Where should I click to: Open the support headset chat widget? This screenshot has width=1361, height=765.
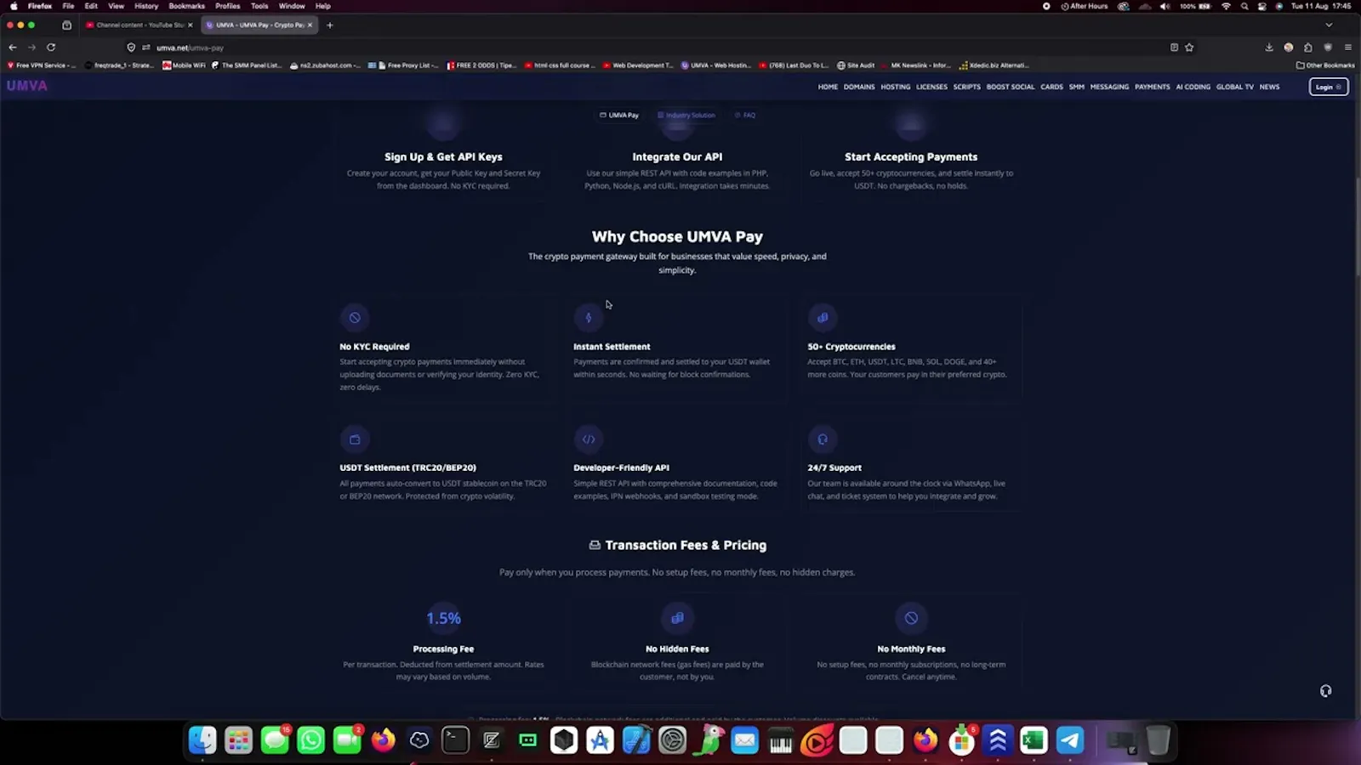click(1325, 691)
